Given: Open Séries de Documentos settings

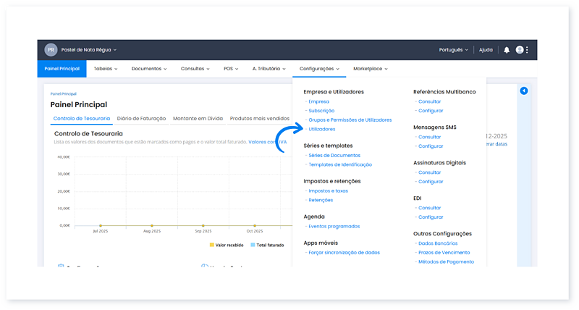Looking at the screenshot, I should (x=334, y=156).
